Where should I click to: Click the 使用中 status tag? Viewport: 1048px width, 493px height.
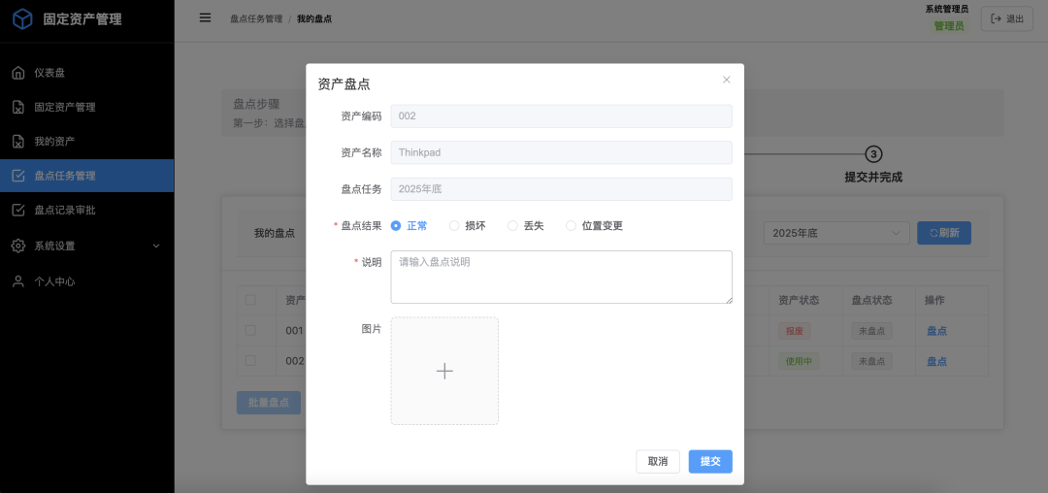tap(798, 361)
